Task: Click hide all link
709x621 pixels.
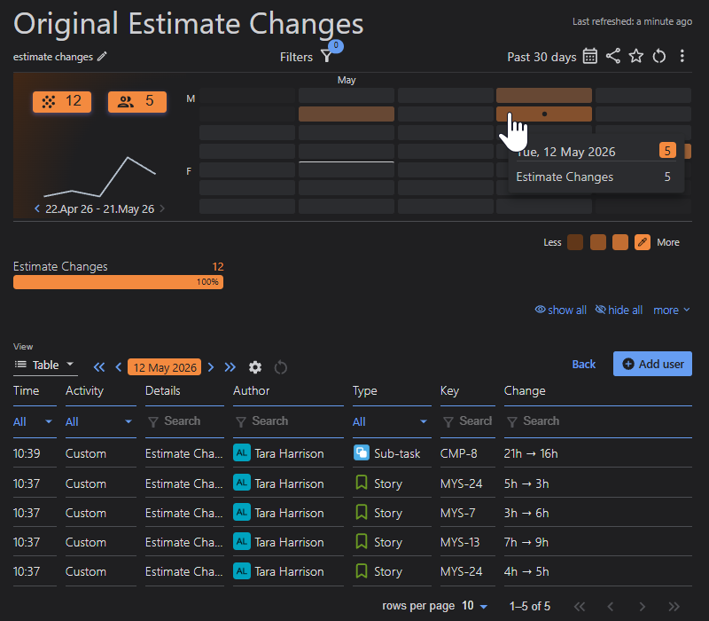Action: pos(619,310)
